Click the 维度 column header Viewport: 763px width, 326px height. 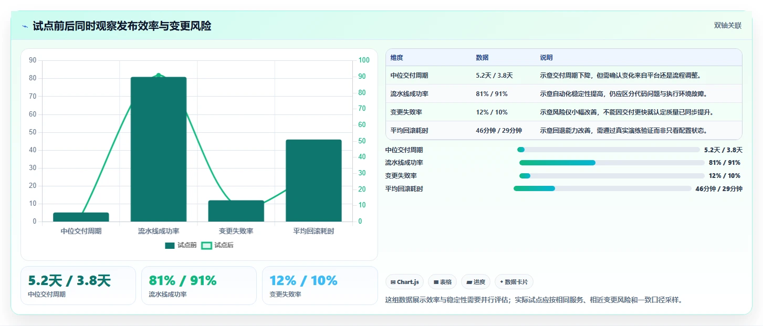point(396,58)
